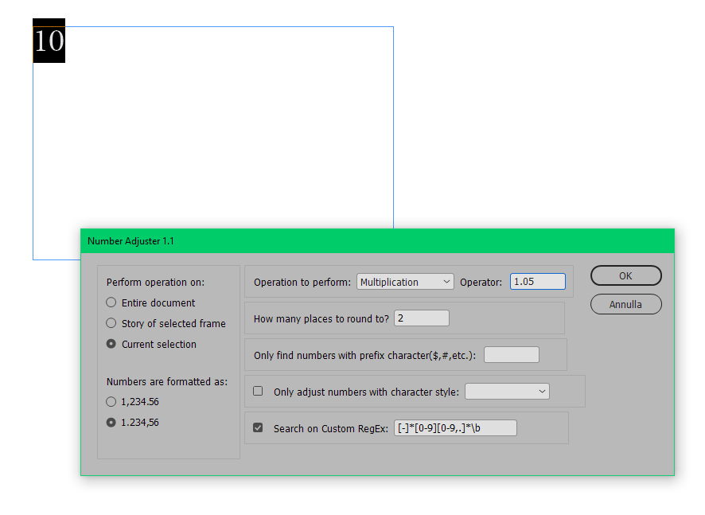
Task: Enable Only adjust numbers with character style
Action: coord(258,391)
